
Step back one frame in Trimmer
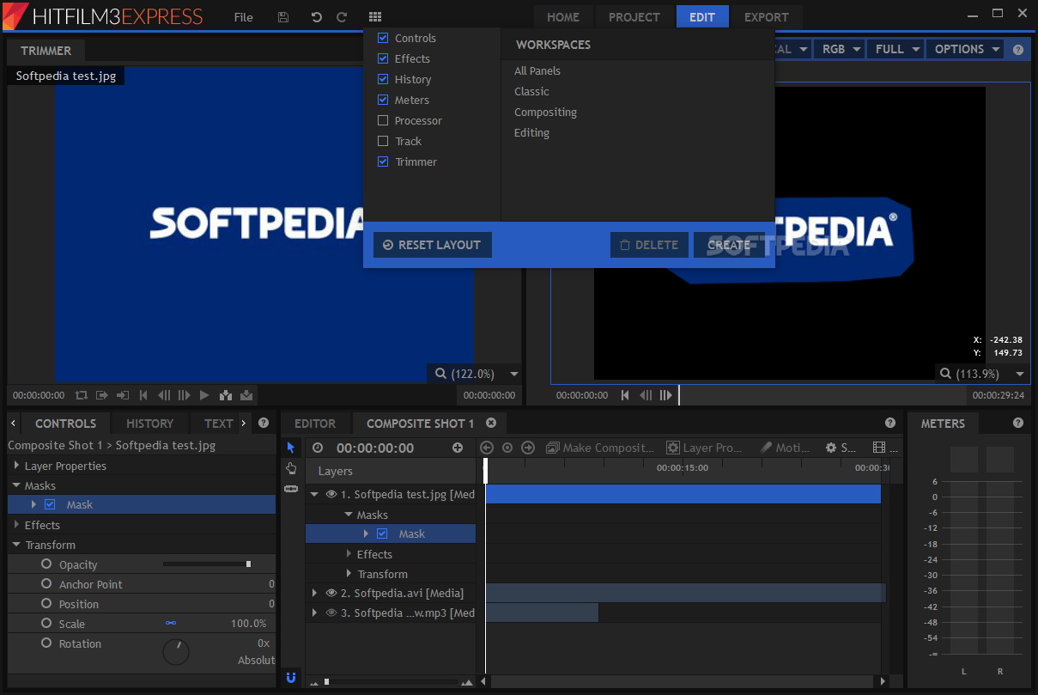pos(164,395)
